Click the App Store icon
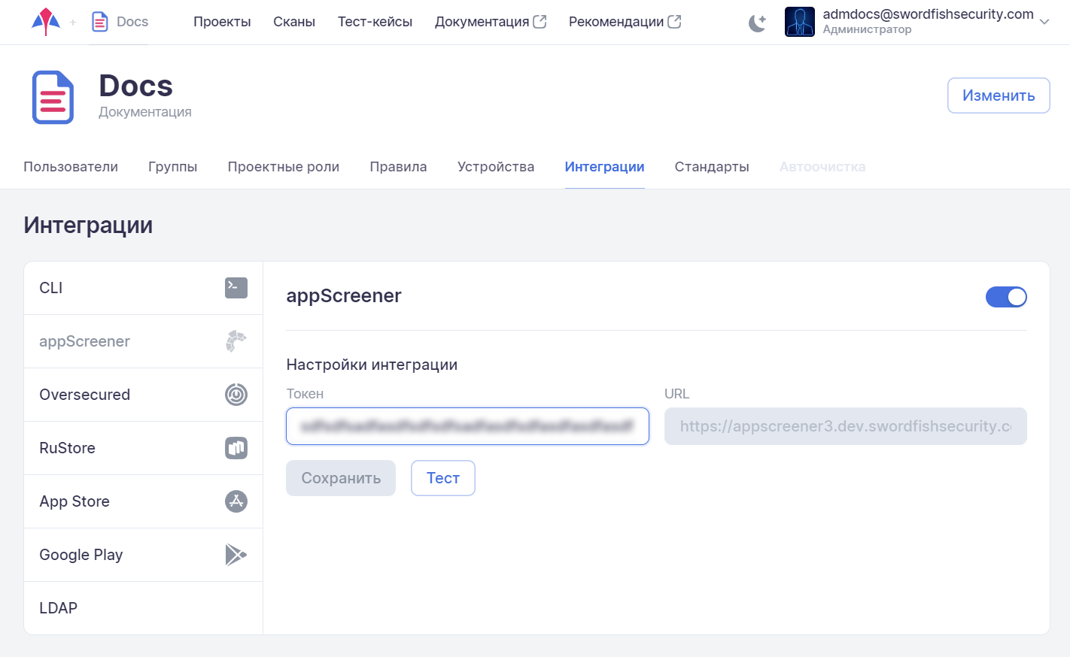This screenshot has height=657, width=1070. point(236,501)
